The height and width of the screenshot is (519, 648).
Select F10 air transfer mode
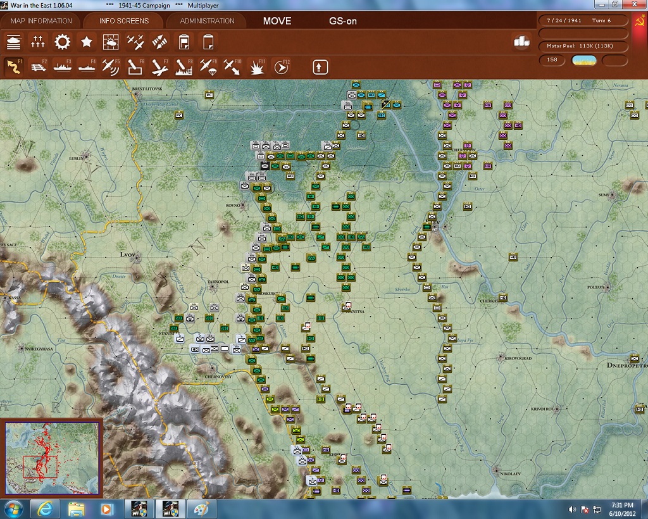(x=232, y=67)
